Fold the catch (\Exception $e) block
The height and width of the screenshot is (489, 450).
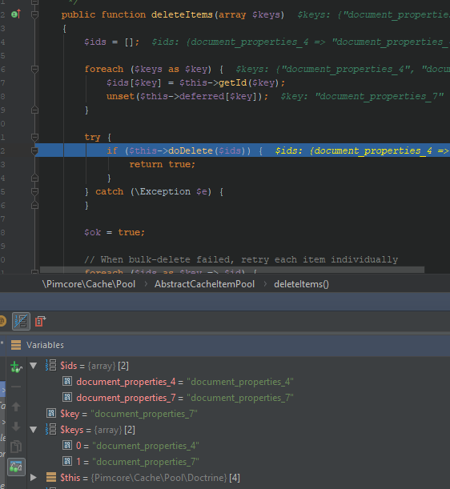pos(34,191)
